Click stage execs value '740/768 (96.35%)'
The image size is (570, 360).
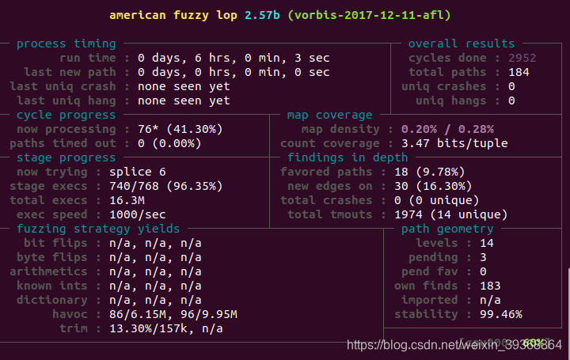coord(166,186)
